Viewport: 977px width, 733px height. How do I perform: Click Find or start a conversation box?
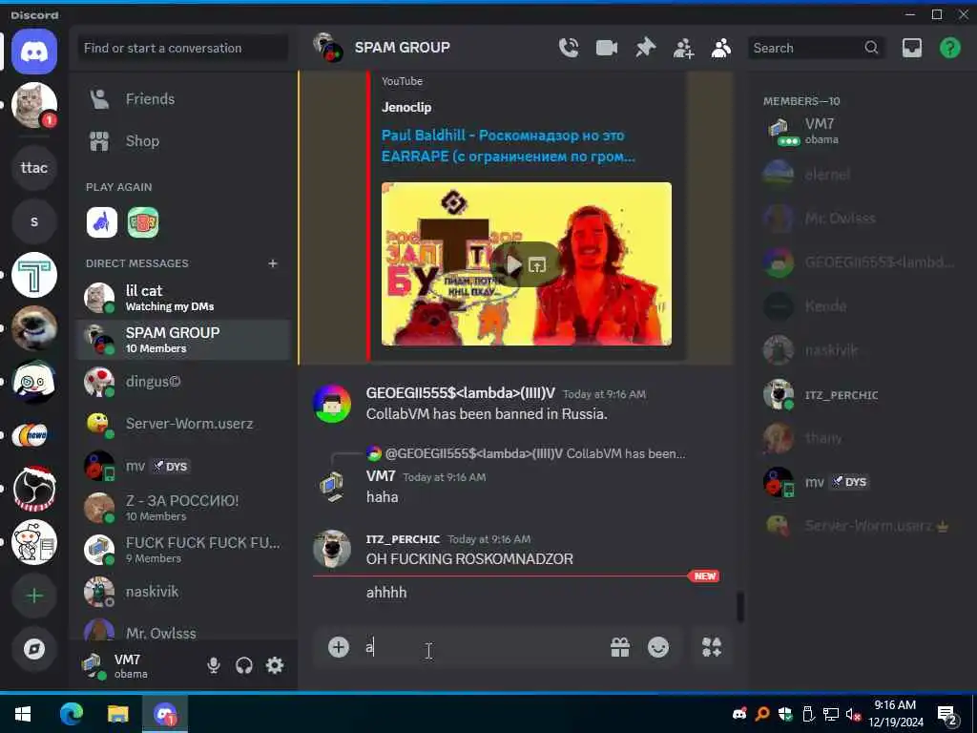point(182,48)
